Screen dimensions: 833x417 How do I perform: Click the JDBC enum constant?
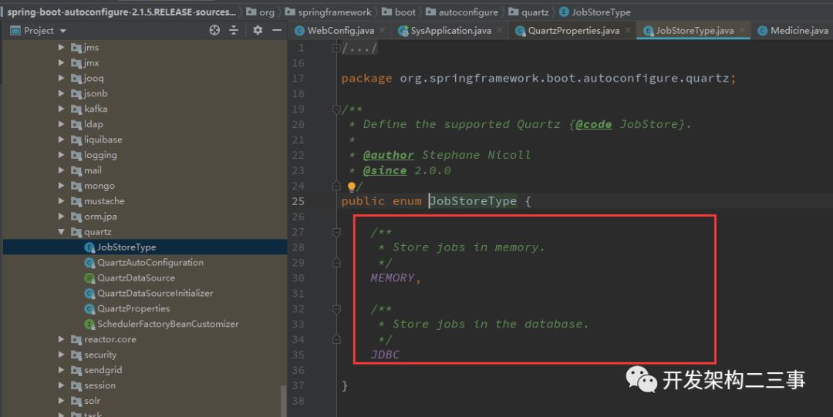(385, 355)
